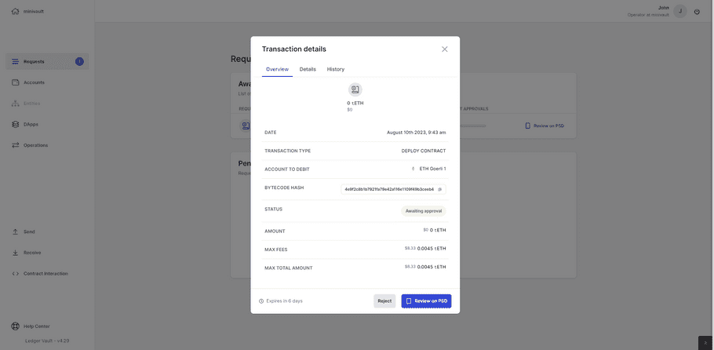
Task: Close the Transaction details dialog
Action: pyautogui.click(x=445, y=49)
